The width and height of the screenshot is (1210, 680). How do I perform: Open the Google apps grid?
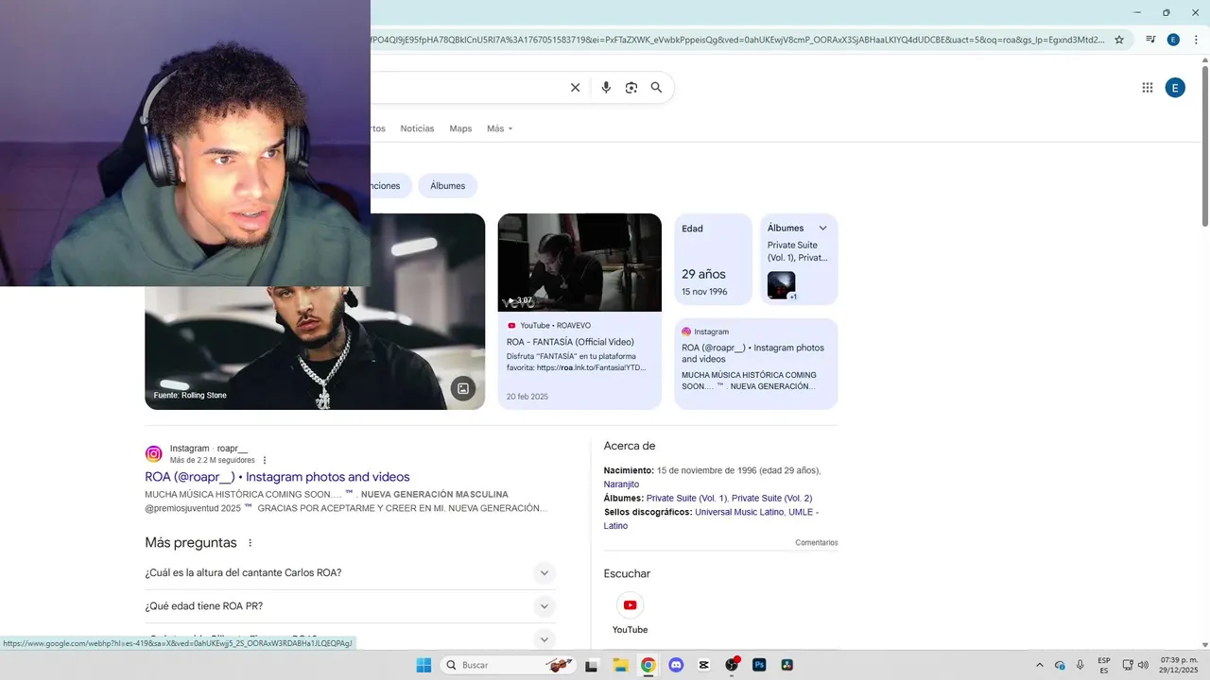click(x=1148, y=88)
